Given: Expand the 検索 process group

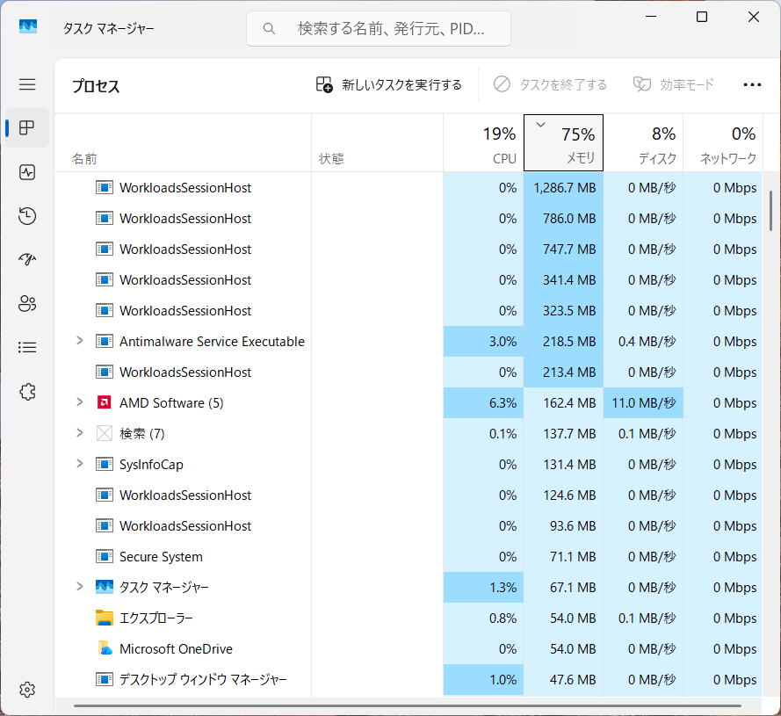Looking at the screenshot, I should (x=79, y=433).
